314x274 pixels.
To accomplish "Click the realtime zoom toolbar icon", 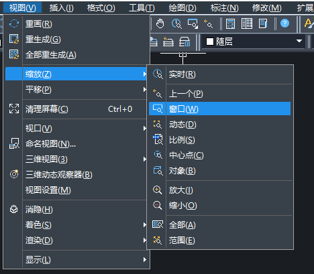I will pos(176,23).
